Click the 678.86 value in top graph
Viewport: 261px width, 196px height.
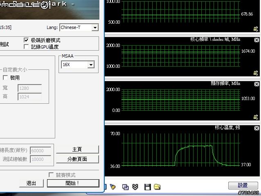click(247, 14)
